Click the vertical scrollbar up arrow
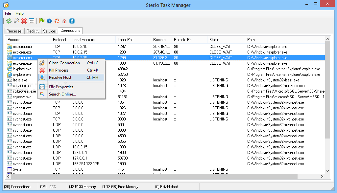The width and height of the screenshot is (337, 193). (327, 39)
